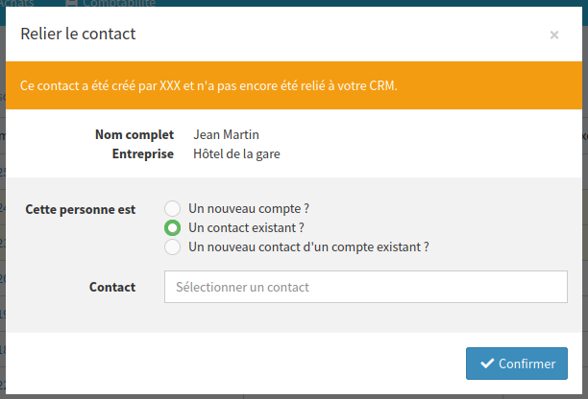Screen dimensions: 588x399
Task: Click the bold "Contact" field label
Action: point(112,287)
